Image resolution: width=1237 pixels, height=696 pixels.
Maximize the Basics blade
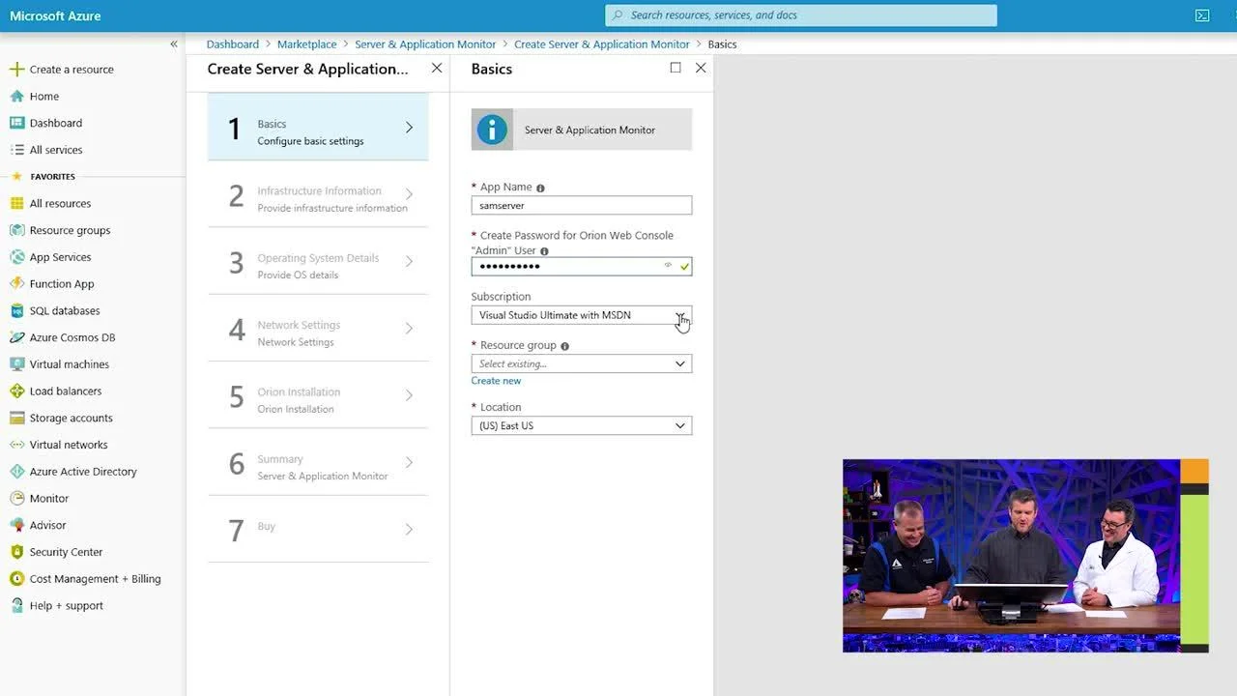pos(676,68)
